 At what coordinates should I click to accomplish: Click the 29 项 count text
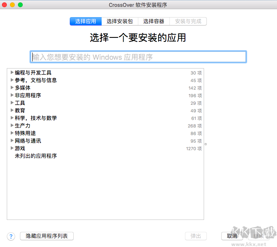pyautogui.click(x=196, y=103)
